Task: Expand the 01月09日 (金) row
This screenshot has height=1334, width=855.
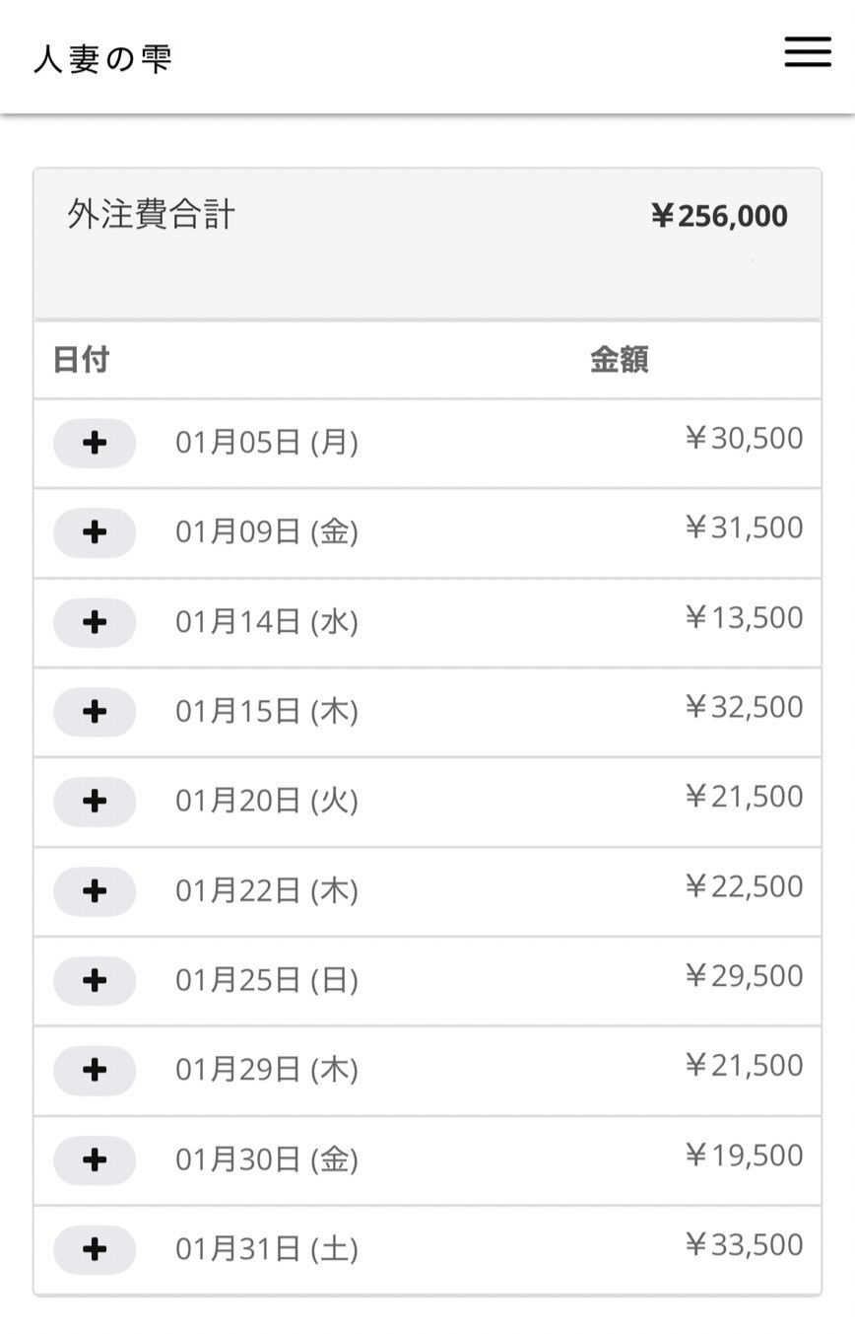Action: (x=95, y=532)
